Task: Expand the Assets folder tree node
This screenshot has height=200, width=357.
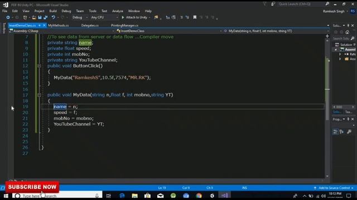Action: point(340,59)
